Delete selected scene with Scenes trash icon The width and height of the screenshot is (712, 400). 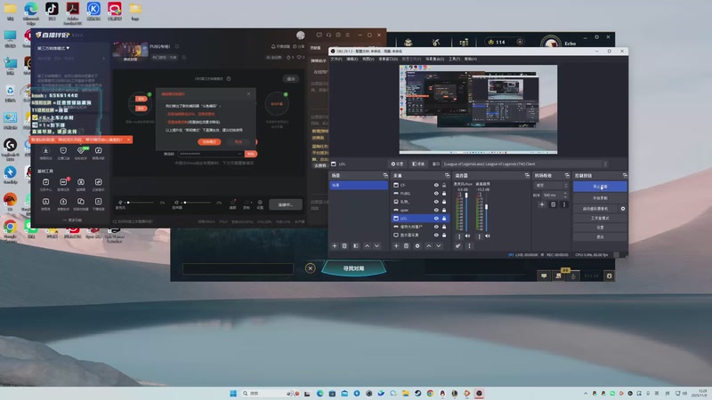(344, 246)
